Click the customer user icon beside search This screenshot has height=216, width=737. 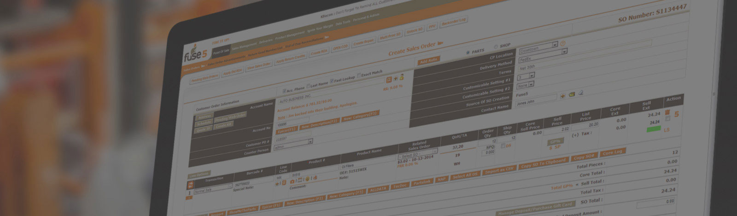[x=401, y=77]
